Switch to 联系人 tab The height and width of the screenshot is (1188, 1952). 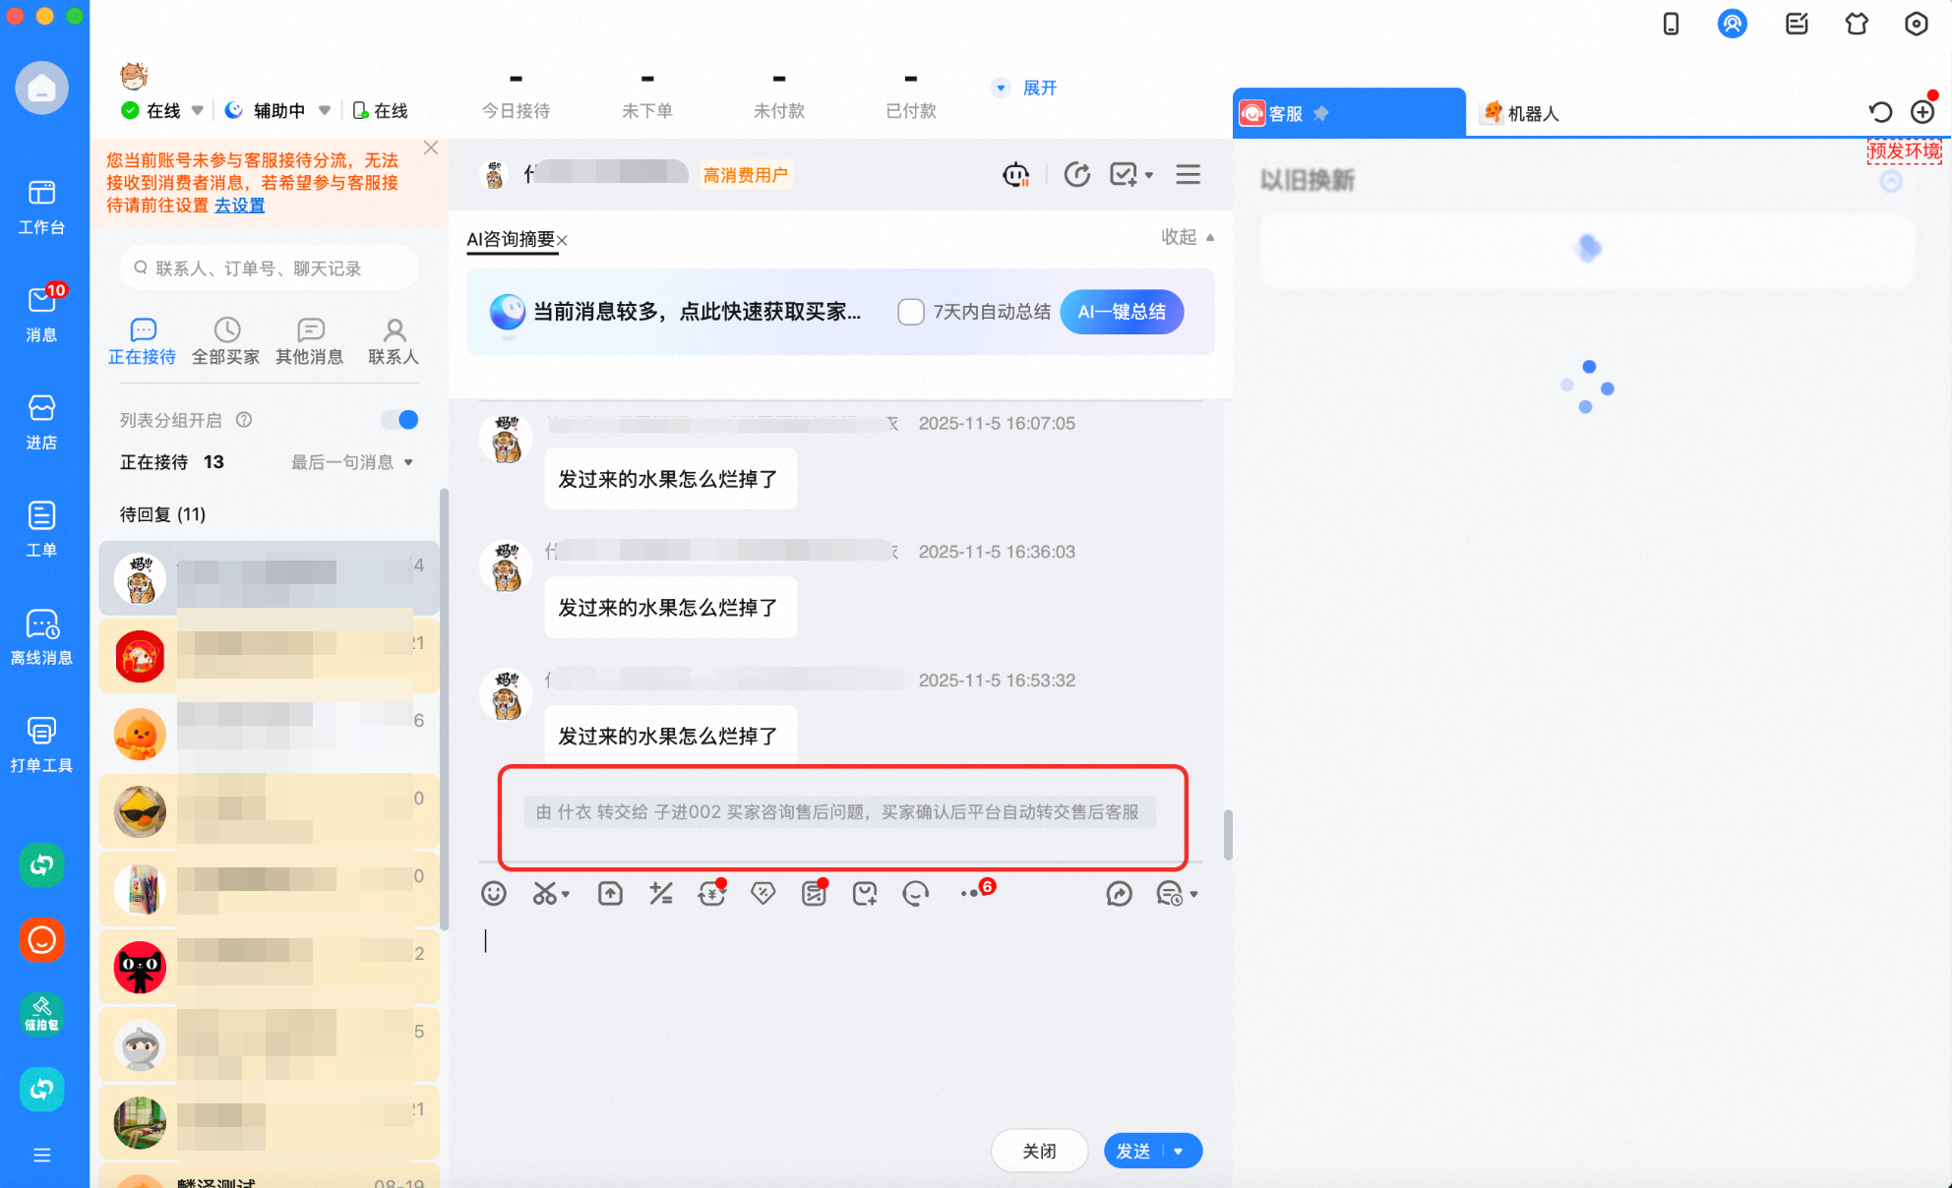coord(394,341)
